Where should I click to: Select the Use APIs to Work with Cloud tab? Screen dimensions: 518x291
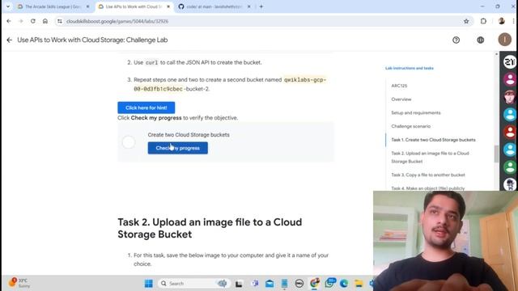coord(133,6)
